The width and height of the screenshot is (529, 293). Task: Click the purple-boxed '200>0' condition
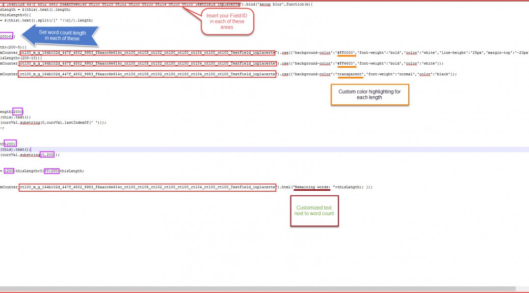click(6, 37)
